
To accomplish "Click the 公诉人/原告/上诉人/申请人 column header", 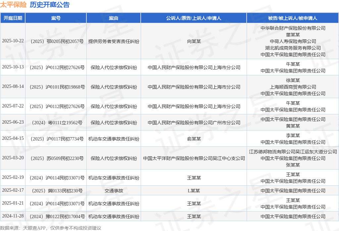I will (x=193, y=18).
